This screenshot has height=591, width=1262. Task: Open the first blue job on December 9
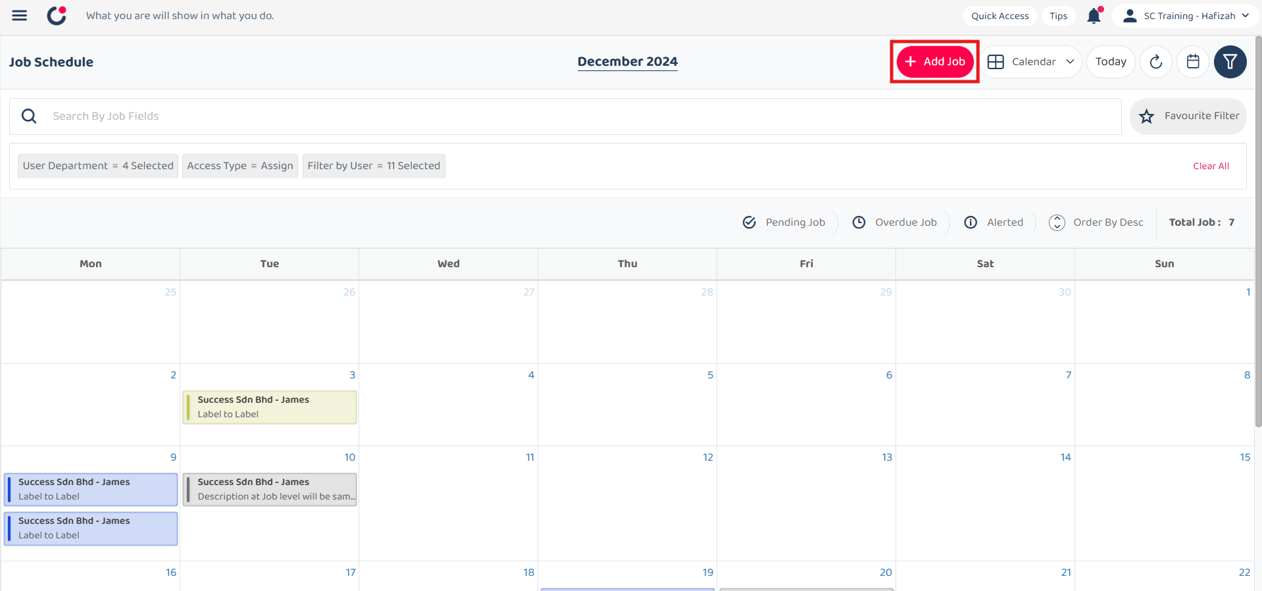pos(91,490)
